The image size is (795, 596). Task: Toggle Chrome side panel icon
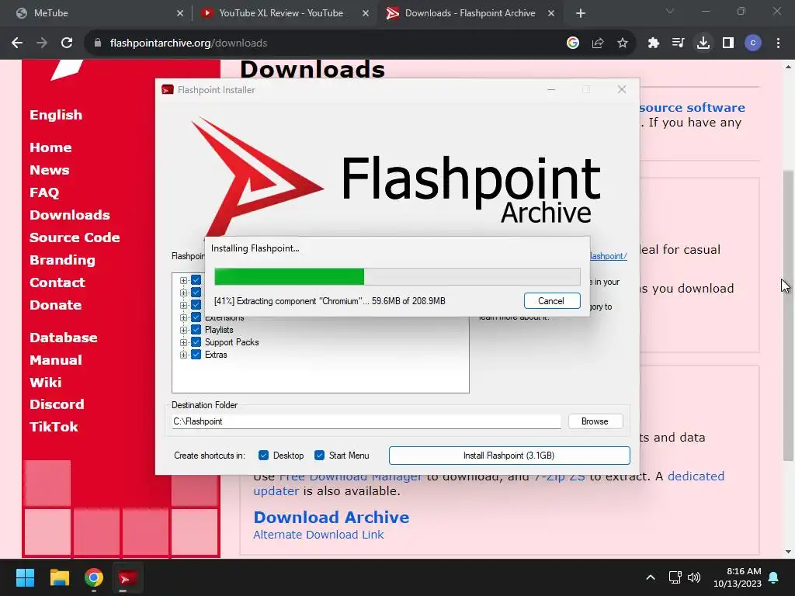[728, 43]
